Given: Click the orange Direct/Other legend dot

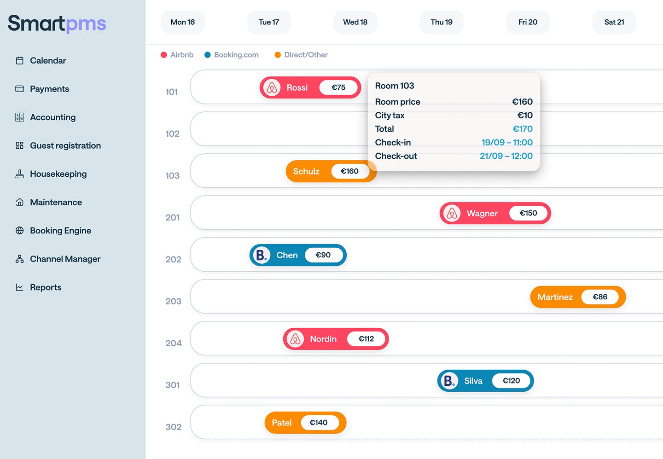Looking at the screenshot, I should click(x=278, y=55).
